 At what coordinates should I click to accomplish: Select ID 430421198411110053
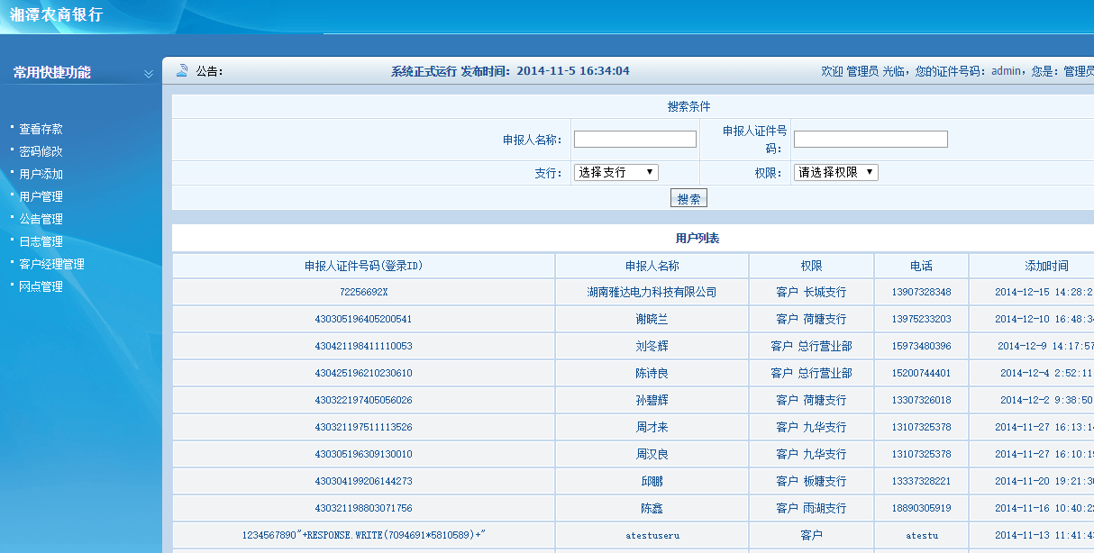tap(364, 347)
